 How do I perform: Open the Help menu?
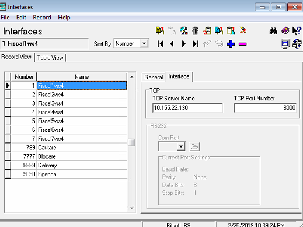pyautogui.click(x=64, y=18)
